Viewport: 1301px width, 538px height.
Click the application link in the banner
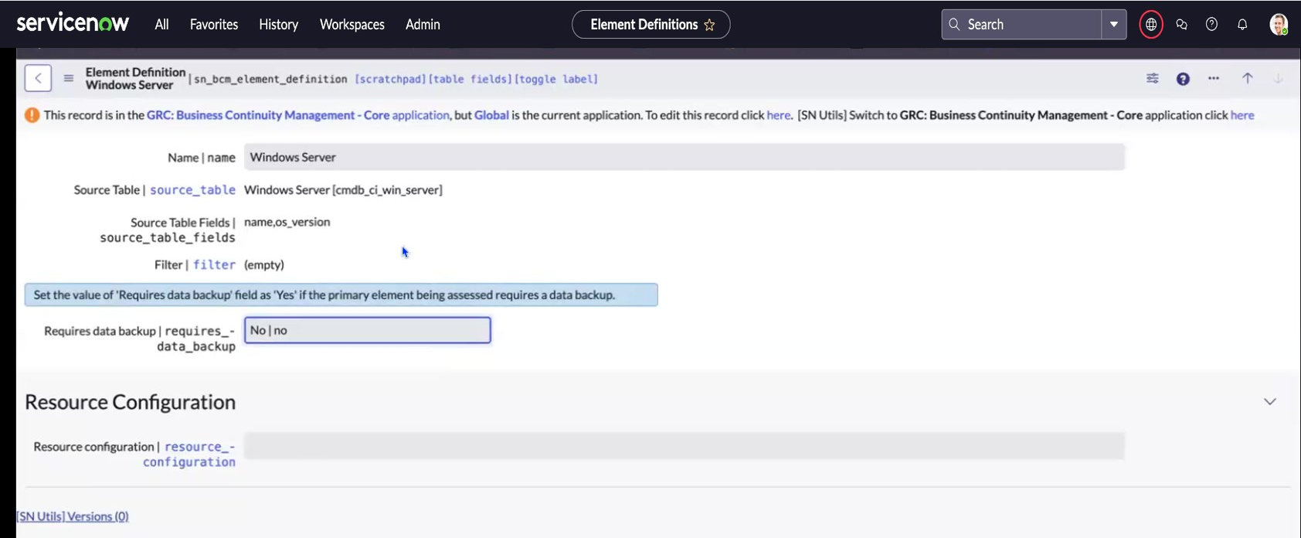pyautogui.click(x=420, y=115)
